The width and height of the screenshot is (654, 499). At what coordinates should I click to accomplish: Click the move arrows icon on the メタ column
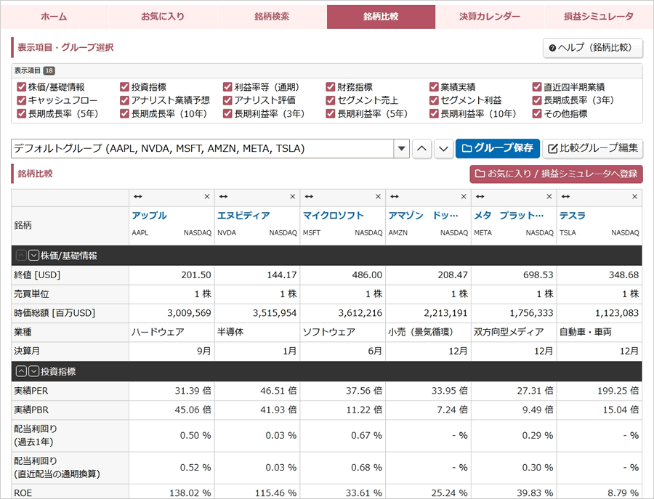click(480, 197)
